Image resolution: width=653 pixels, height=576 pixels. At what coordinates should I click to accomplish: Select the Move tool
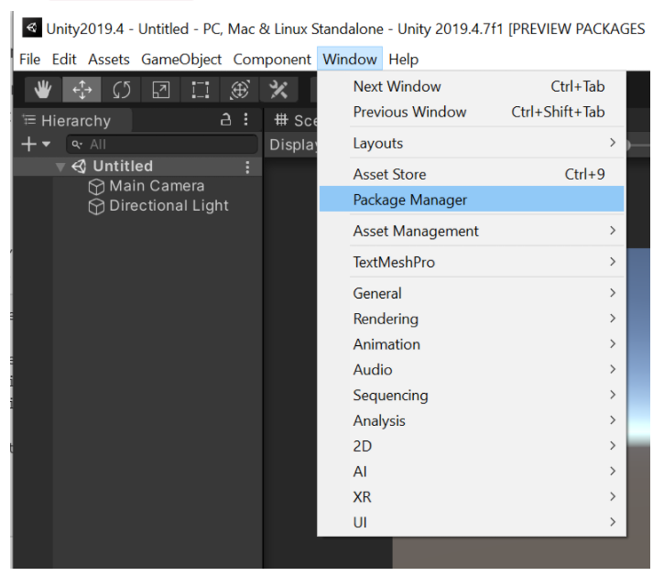(82, 90)
